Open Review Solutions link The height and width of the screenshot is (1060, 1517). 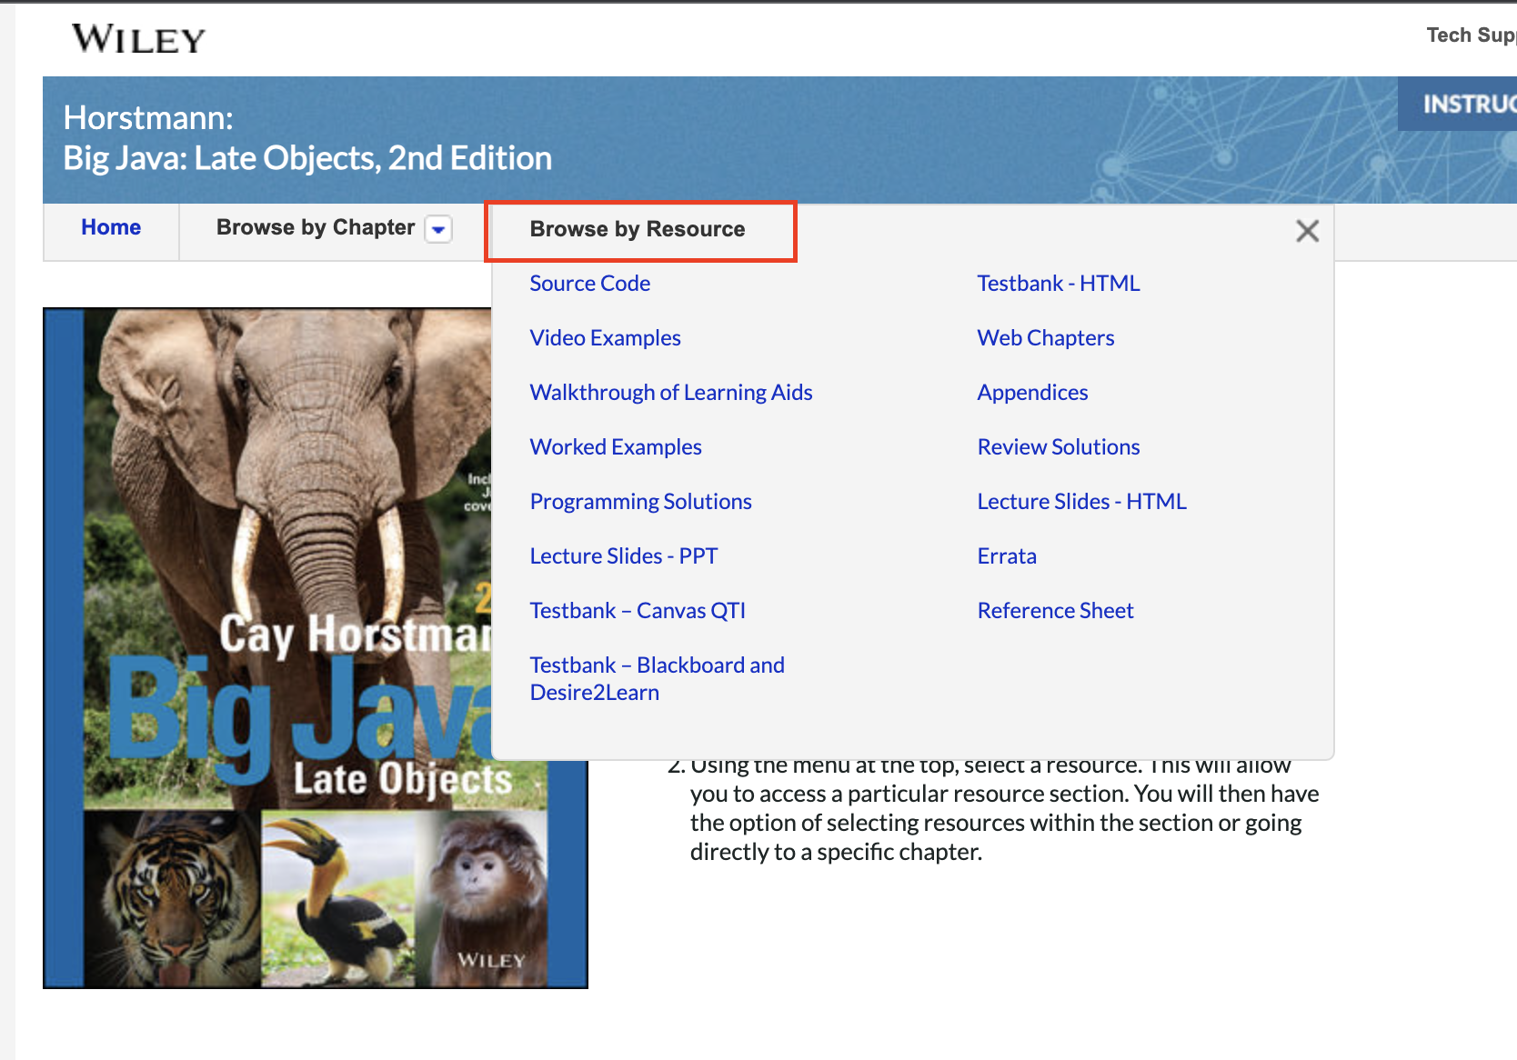[1059, 447]
